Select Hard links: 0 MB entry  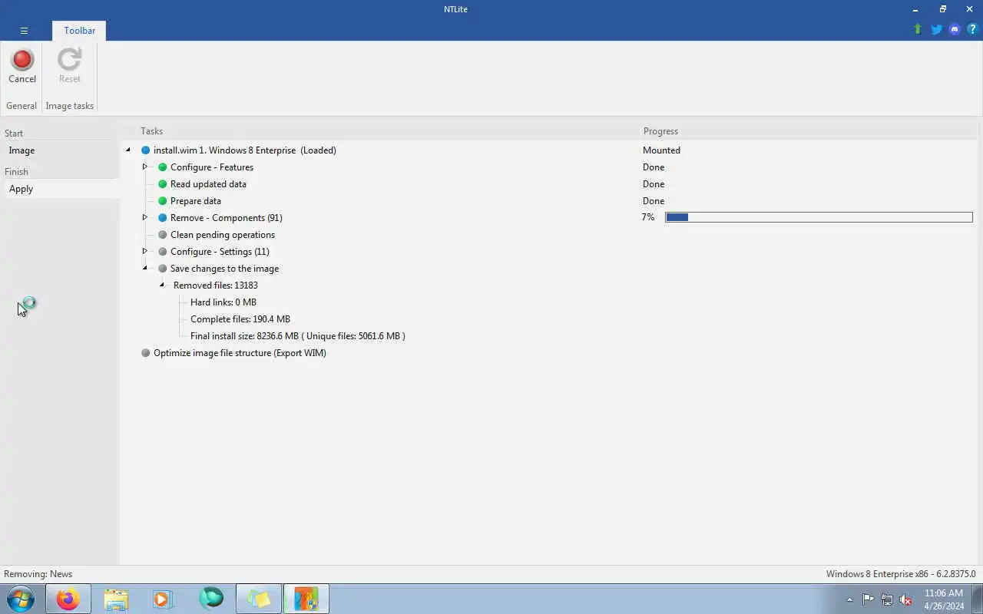(223, 302)
